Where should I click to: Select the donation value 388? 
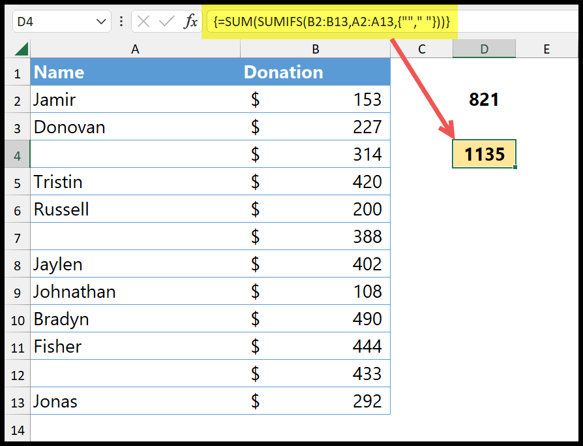(315, 236)
